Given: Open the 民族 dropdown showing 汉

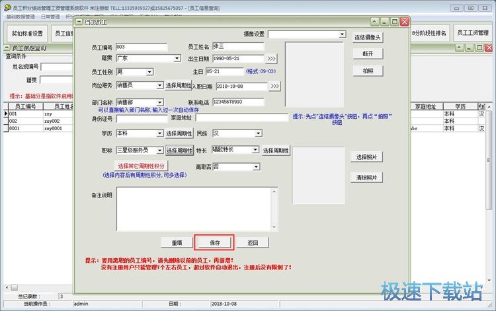Looking at the screenshot, I should (259, 133).
